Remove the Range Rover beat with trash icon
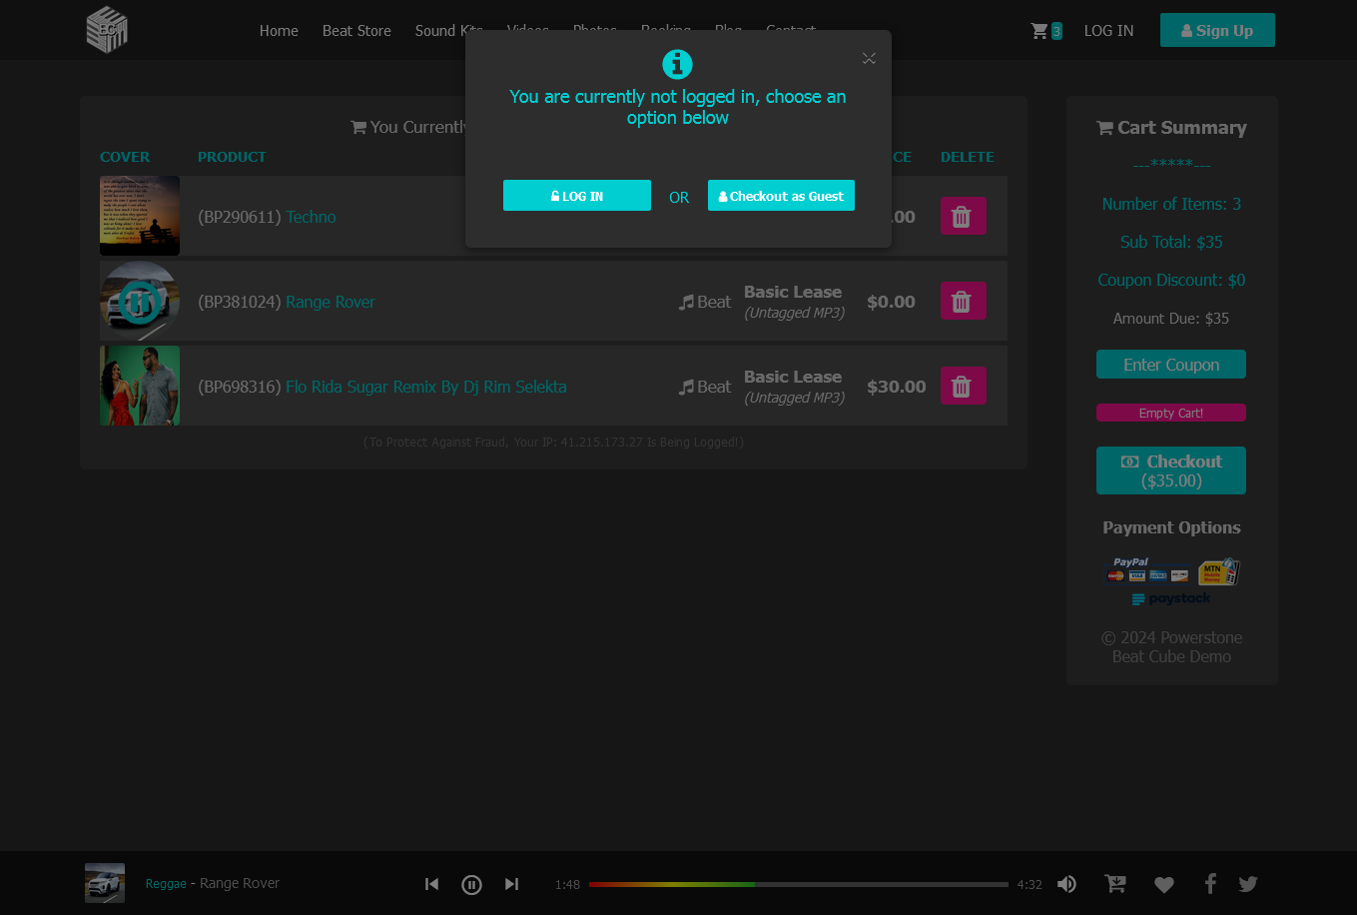Image resolution: width=1357 pixels, height=915 pixels. point(963,302)
